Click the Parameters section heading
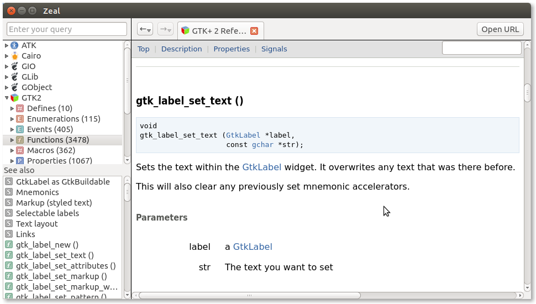Image resolution: width=536 pixels, height=304 pixels. tap(162, 217)
